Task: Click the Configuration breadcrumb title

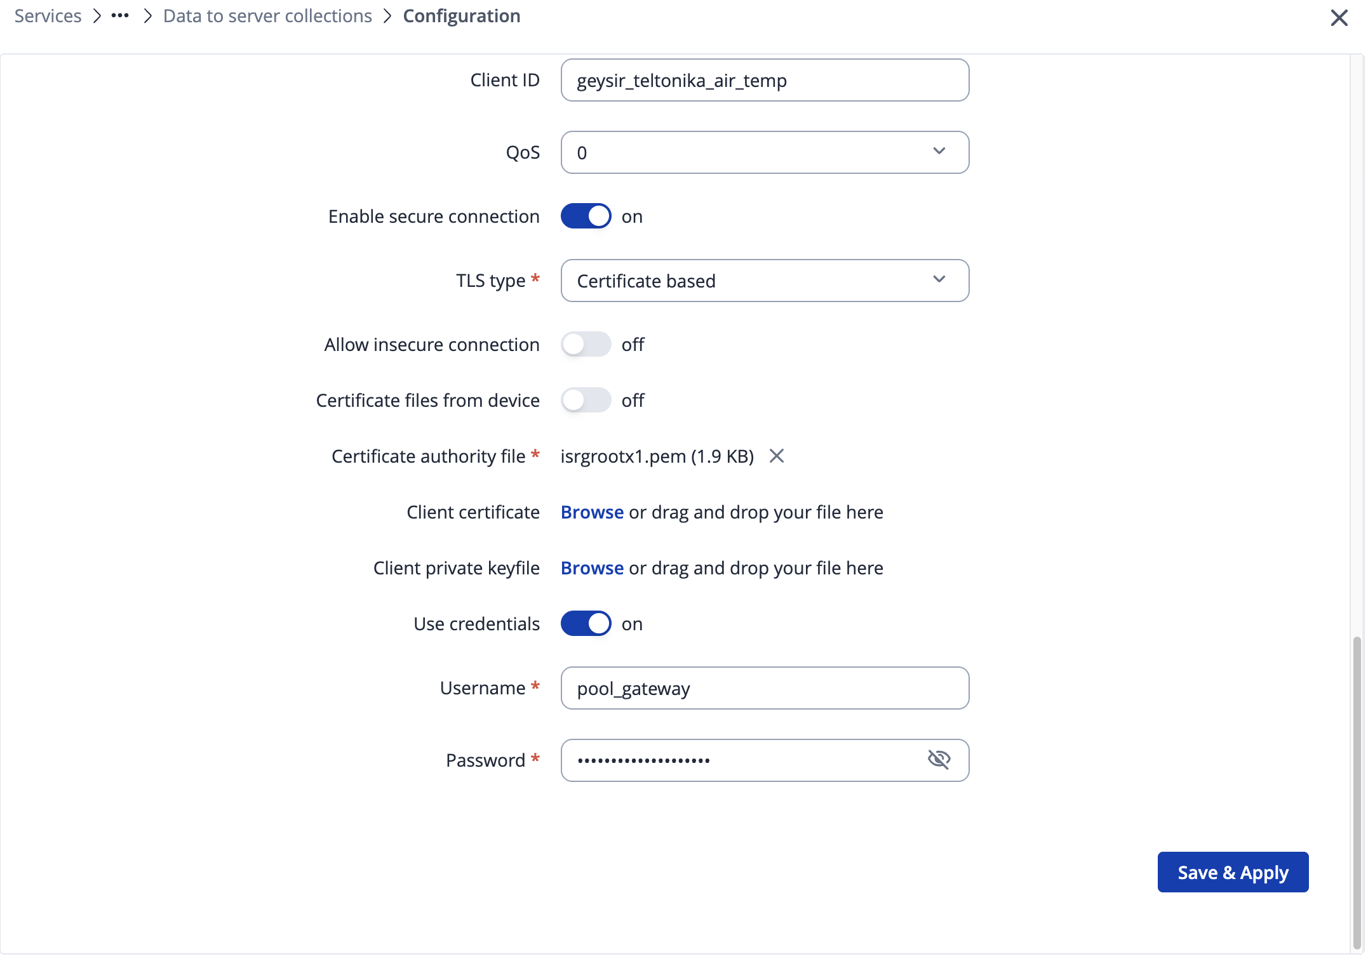Action: tap(462, 16)
